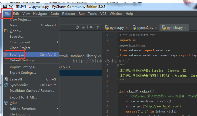Screen dimensions: 197x116
Task: Toggle the fold marker at line 5
Action: 118,55
